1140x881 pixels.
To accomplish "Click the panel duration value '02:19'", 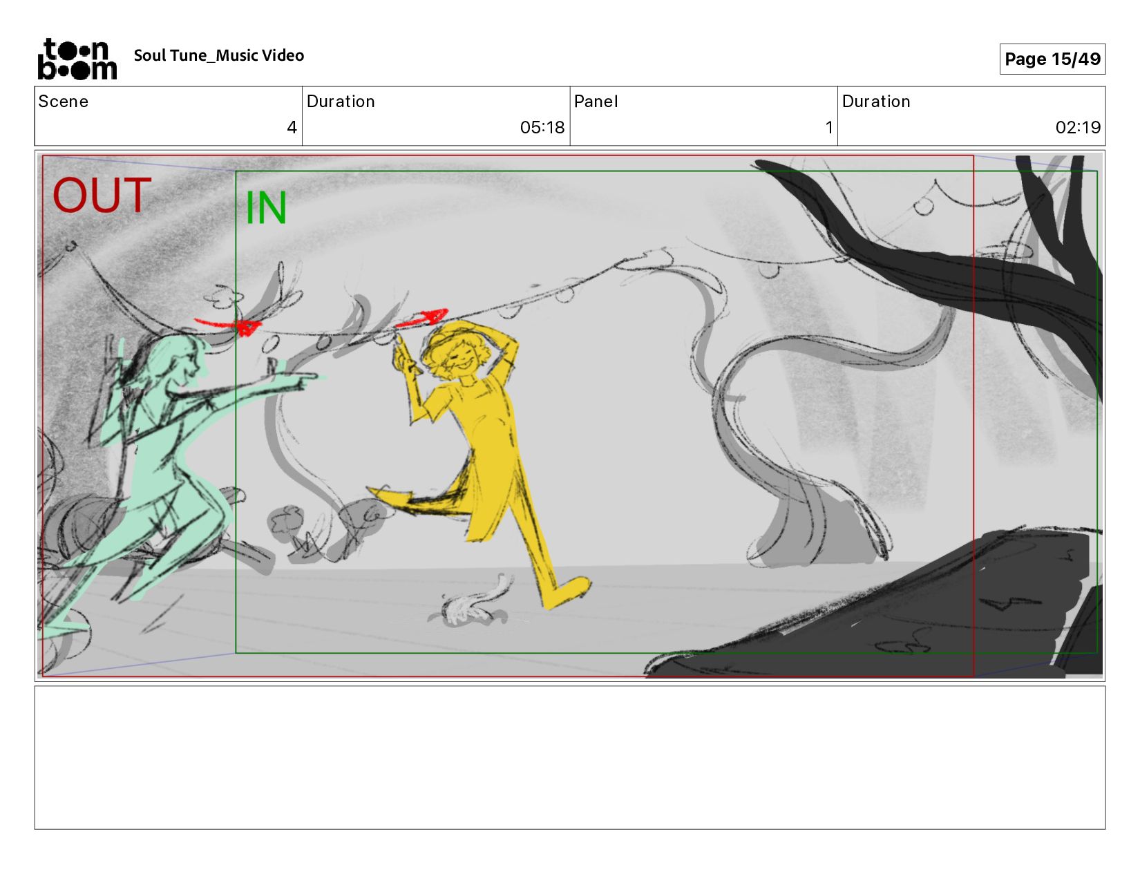I will [x=1078, y=127].
